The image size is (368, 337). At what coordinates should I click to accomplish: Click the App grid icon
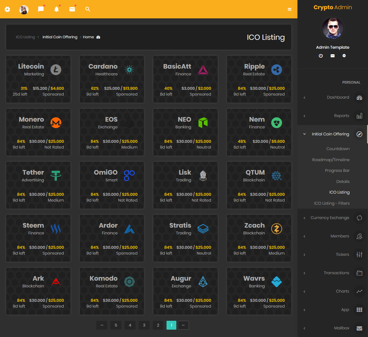359,310
